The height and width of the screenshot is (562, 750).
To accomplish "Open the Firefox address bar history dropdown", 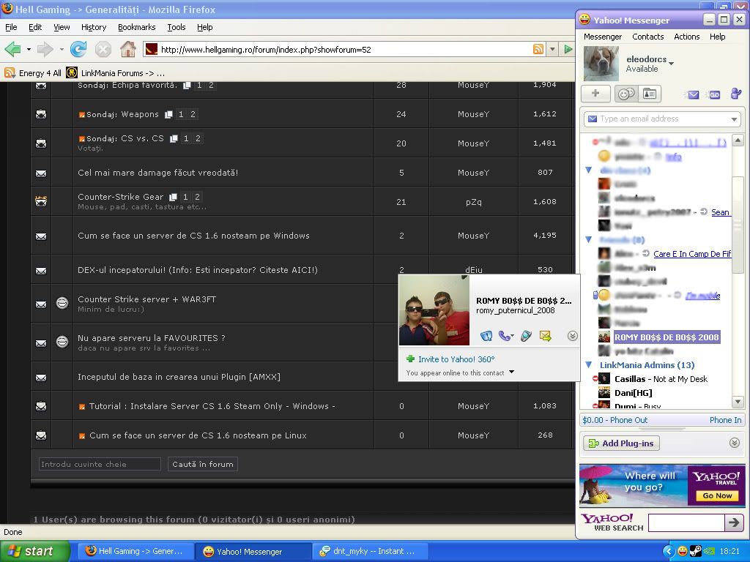I will (x=552, y=49).
